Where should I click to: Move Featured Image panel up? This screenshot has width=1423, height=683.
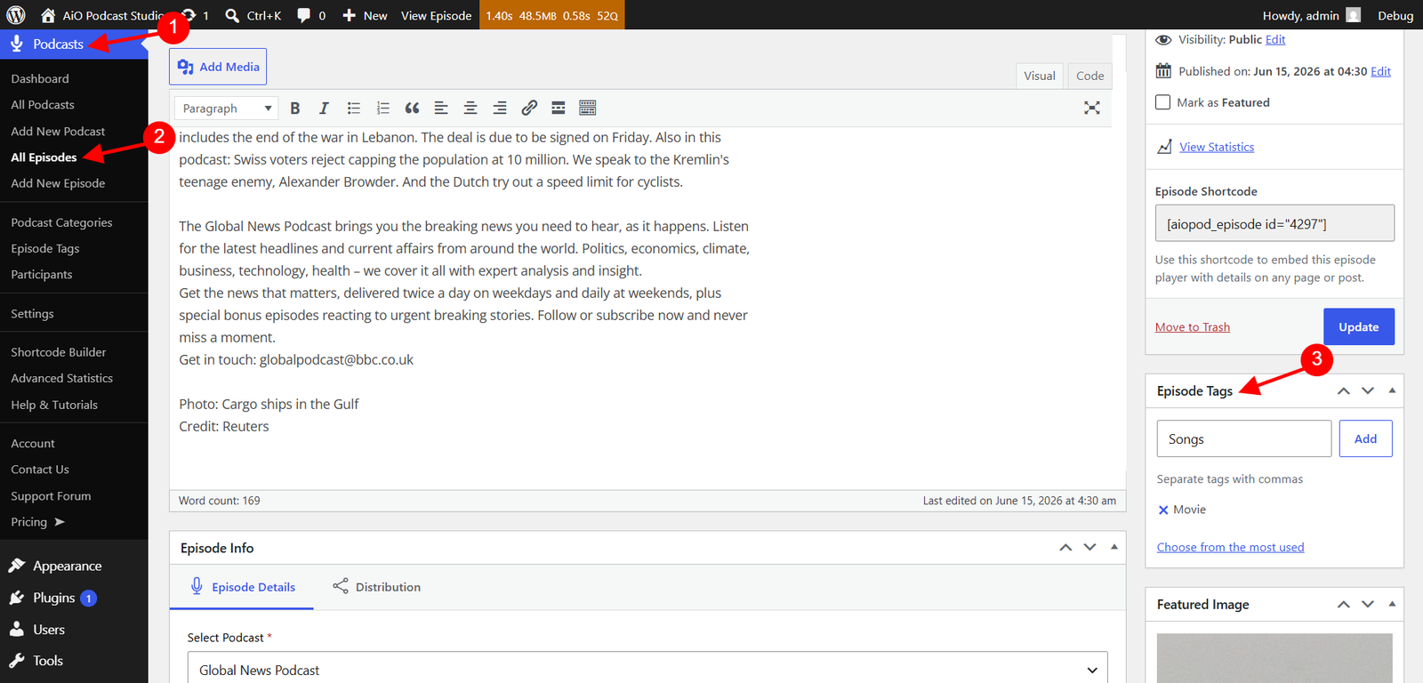[1344, 605]
